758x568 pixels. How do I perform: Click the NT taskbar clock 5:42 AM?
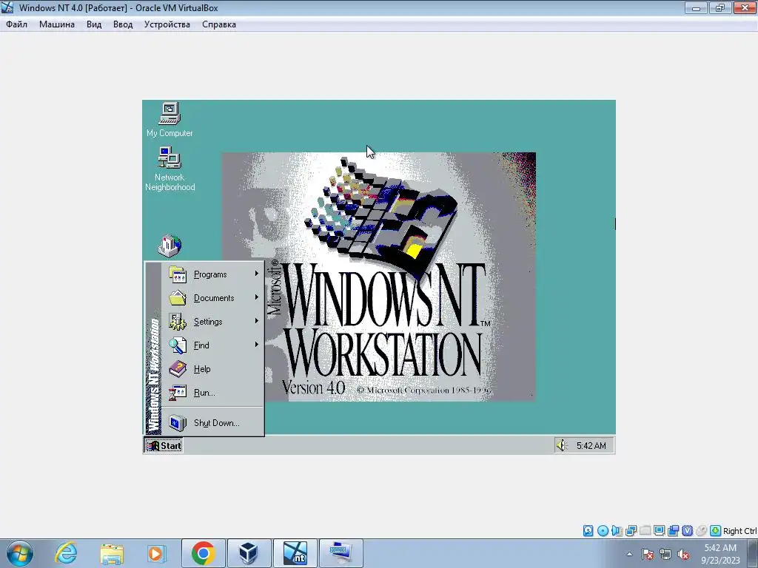pyautogui.click(x=591, y=445)
